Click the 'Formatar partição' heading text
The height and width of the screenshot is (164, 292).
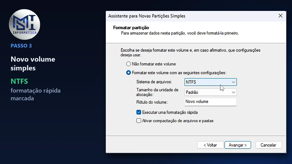[131, 28]
